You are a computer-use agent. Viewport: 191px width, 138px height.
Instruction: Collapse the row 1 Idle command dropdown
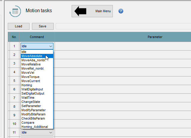pos(51,46)
